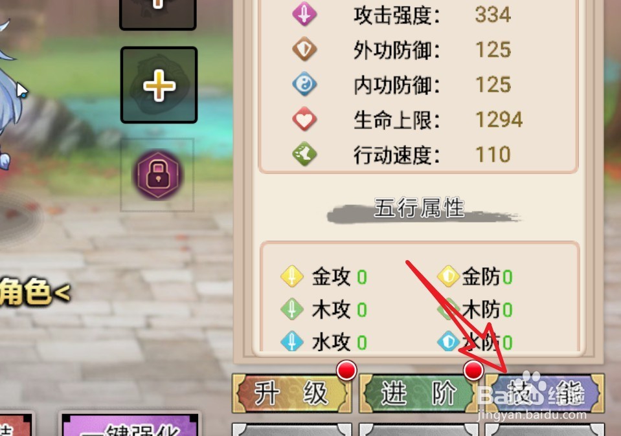This screenshot has width=621, height=436.
Task: Open the 进阶 advancement button
Action: tap(418, 393)
